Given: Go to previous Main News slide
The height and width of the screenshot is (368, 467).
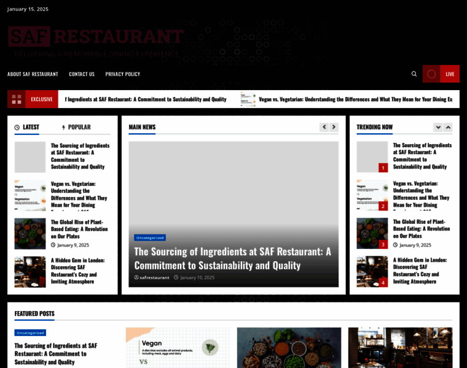Looking at the screenshot, I should point(324,127).
